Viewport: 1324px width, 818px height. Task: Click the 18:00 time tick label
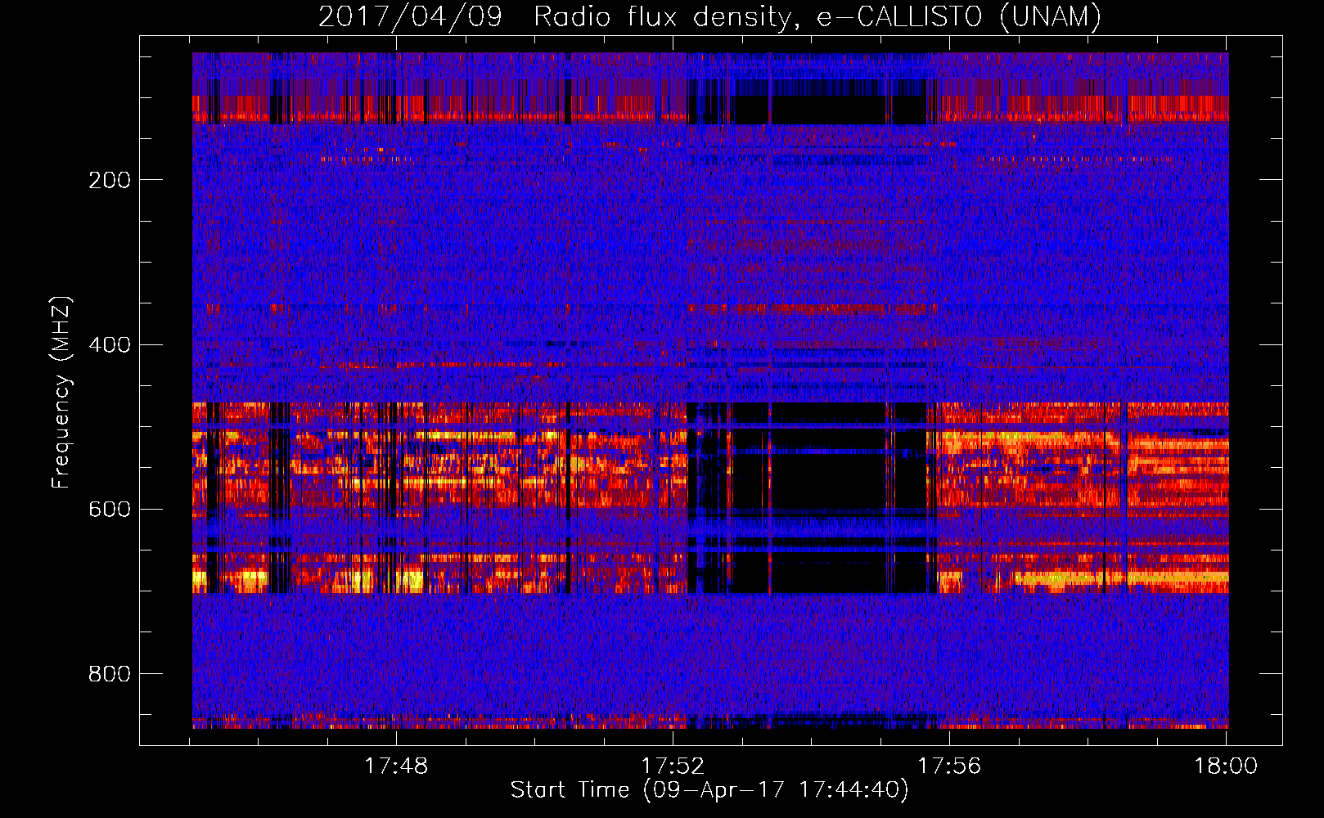1226,766
